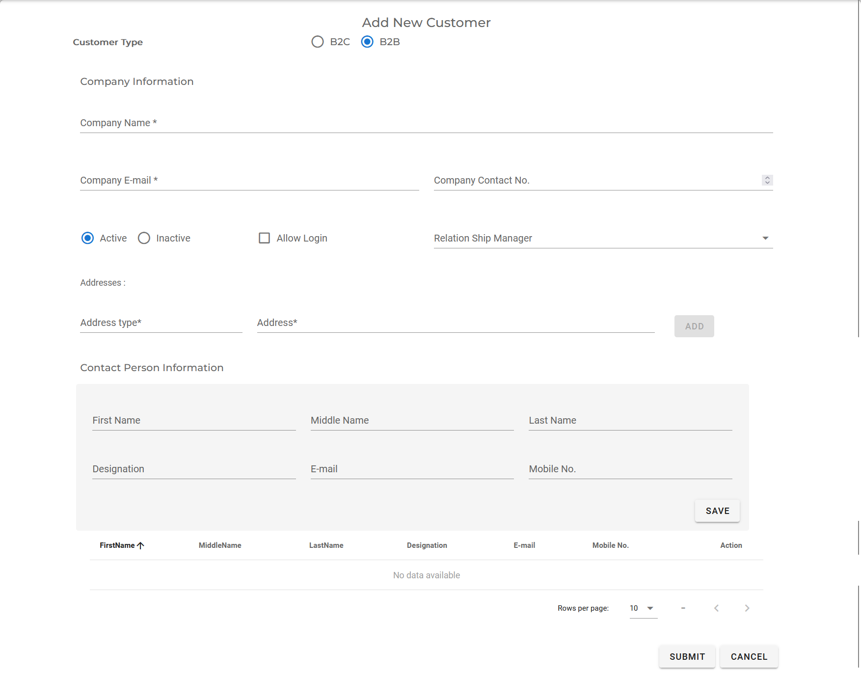Click the Mobile No. field

click(630, 469)
